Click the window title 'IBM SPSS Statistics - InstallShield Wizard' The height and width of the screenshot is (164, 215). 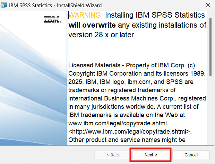click(x=55, y=6)
